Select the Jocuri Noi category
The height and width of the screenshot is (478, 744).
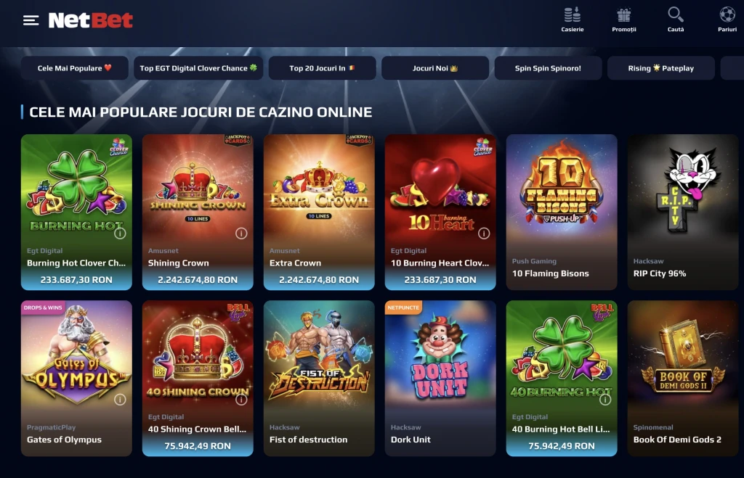click(x=435, y=68)
